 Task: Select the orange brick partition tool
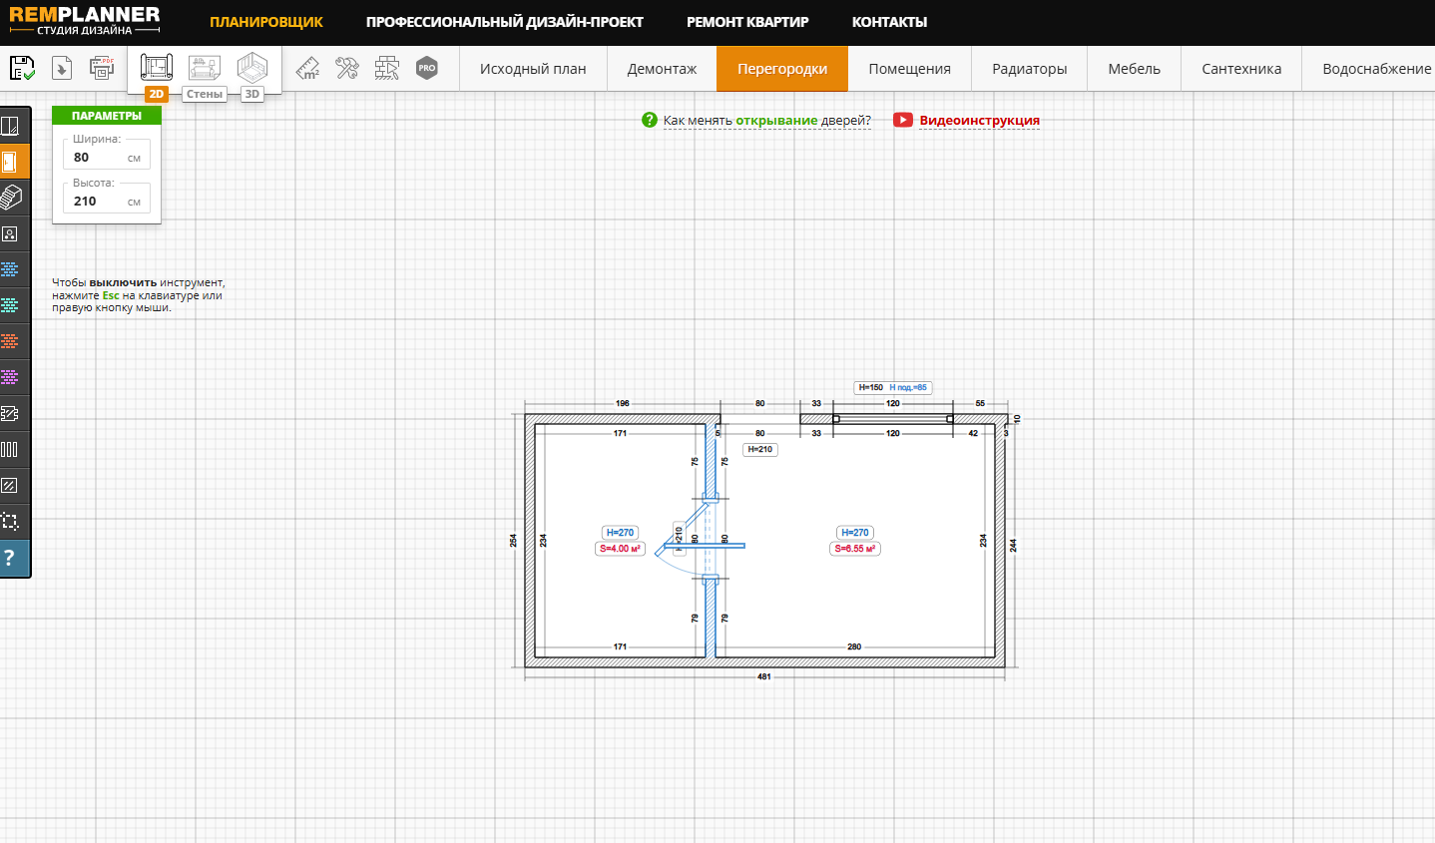tap(10, 341)
